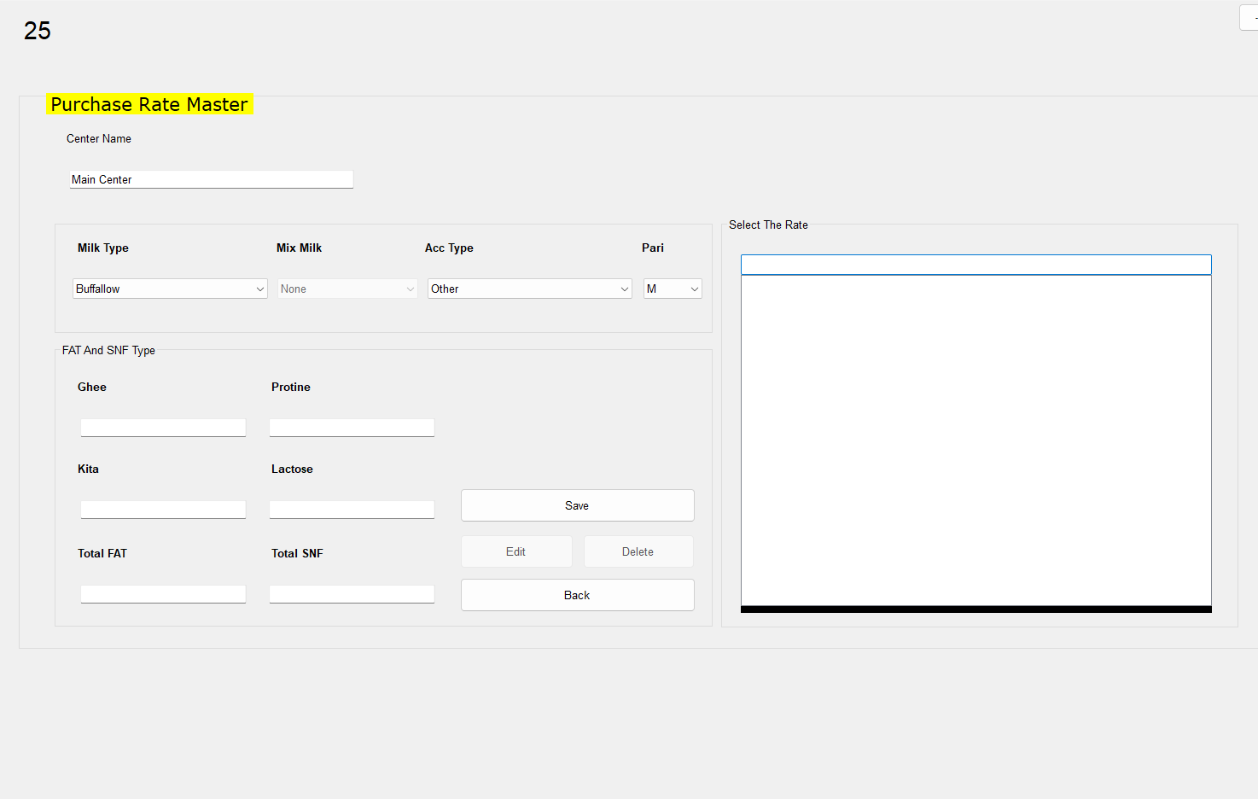Click the Select The Rate search box
Viewport: 1258px width, 799px height.
tap(976, 265)
